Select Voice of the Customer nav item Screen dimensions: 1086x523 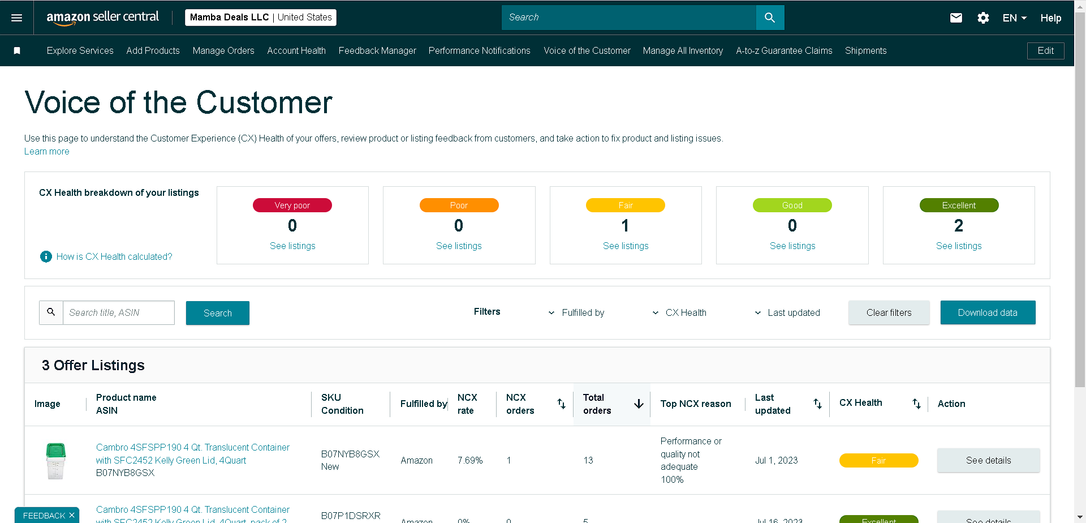click(x=587, y=50)
